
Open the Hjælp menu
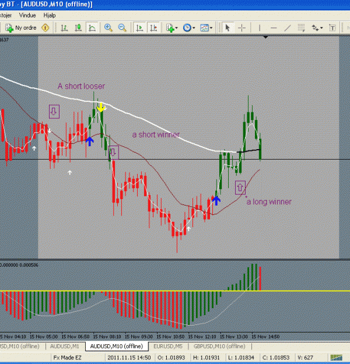click(x=50, y=15)
